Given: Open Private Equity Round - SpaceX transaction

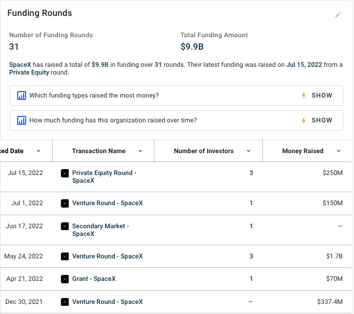Looking at the screenshot, I should (x=104, y=177).
